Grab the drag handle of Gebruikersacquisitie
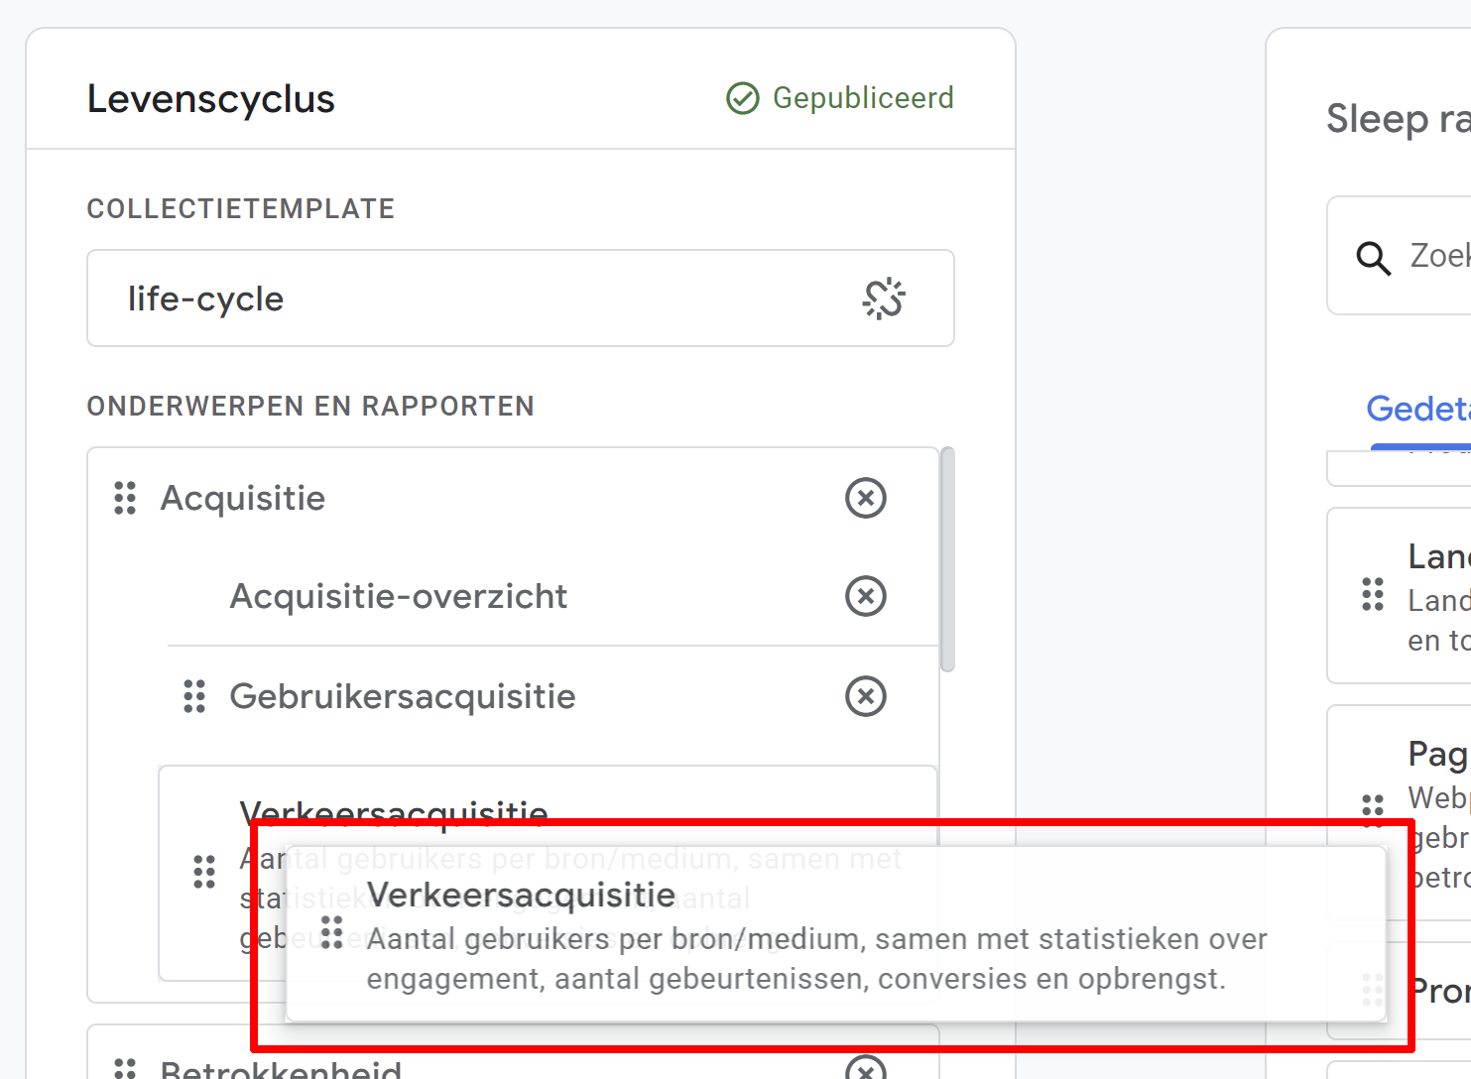This screenshot has height=1079, width=1471. (x=194, y=696)
